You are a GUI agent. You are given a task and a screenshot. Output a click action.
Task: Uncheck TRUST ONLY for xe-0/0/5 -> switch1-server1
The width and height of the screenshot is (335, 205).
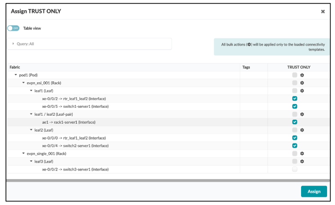(295, 106)
